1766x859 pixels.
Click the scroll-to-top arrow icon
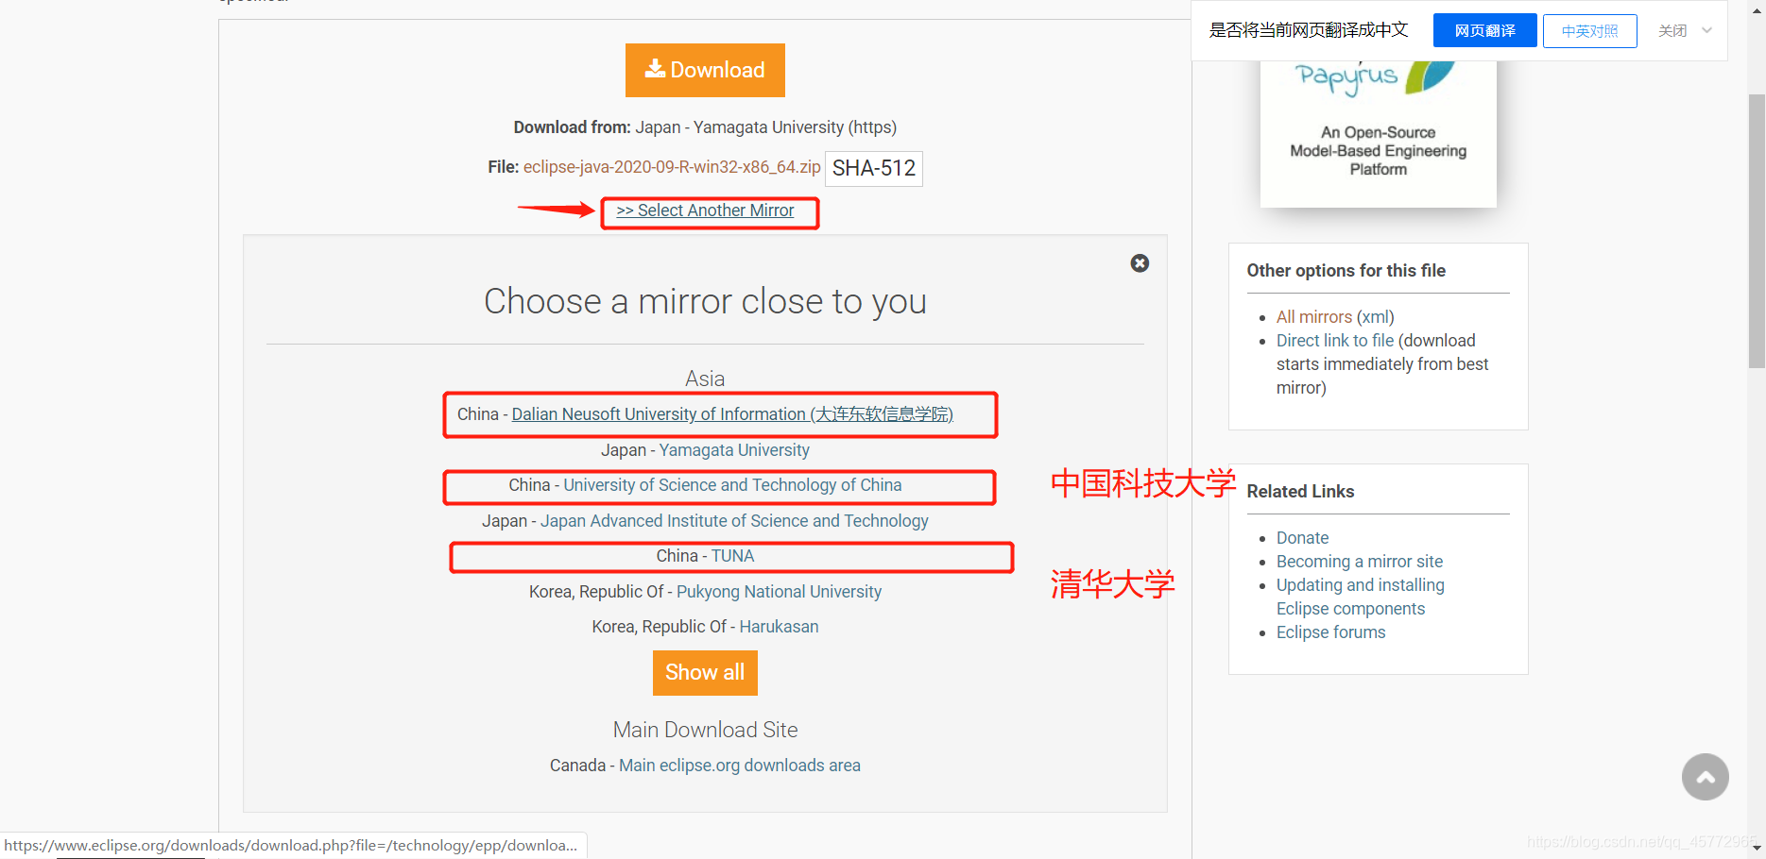[x=1705, y=777]
